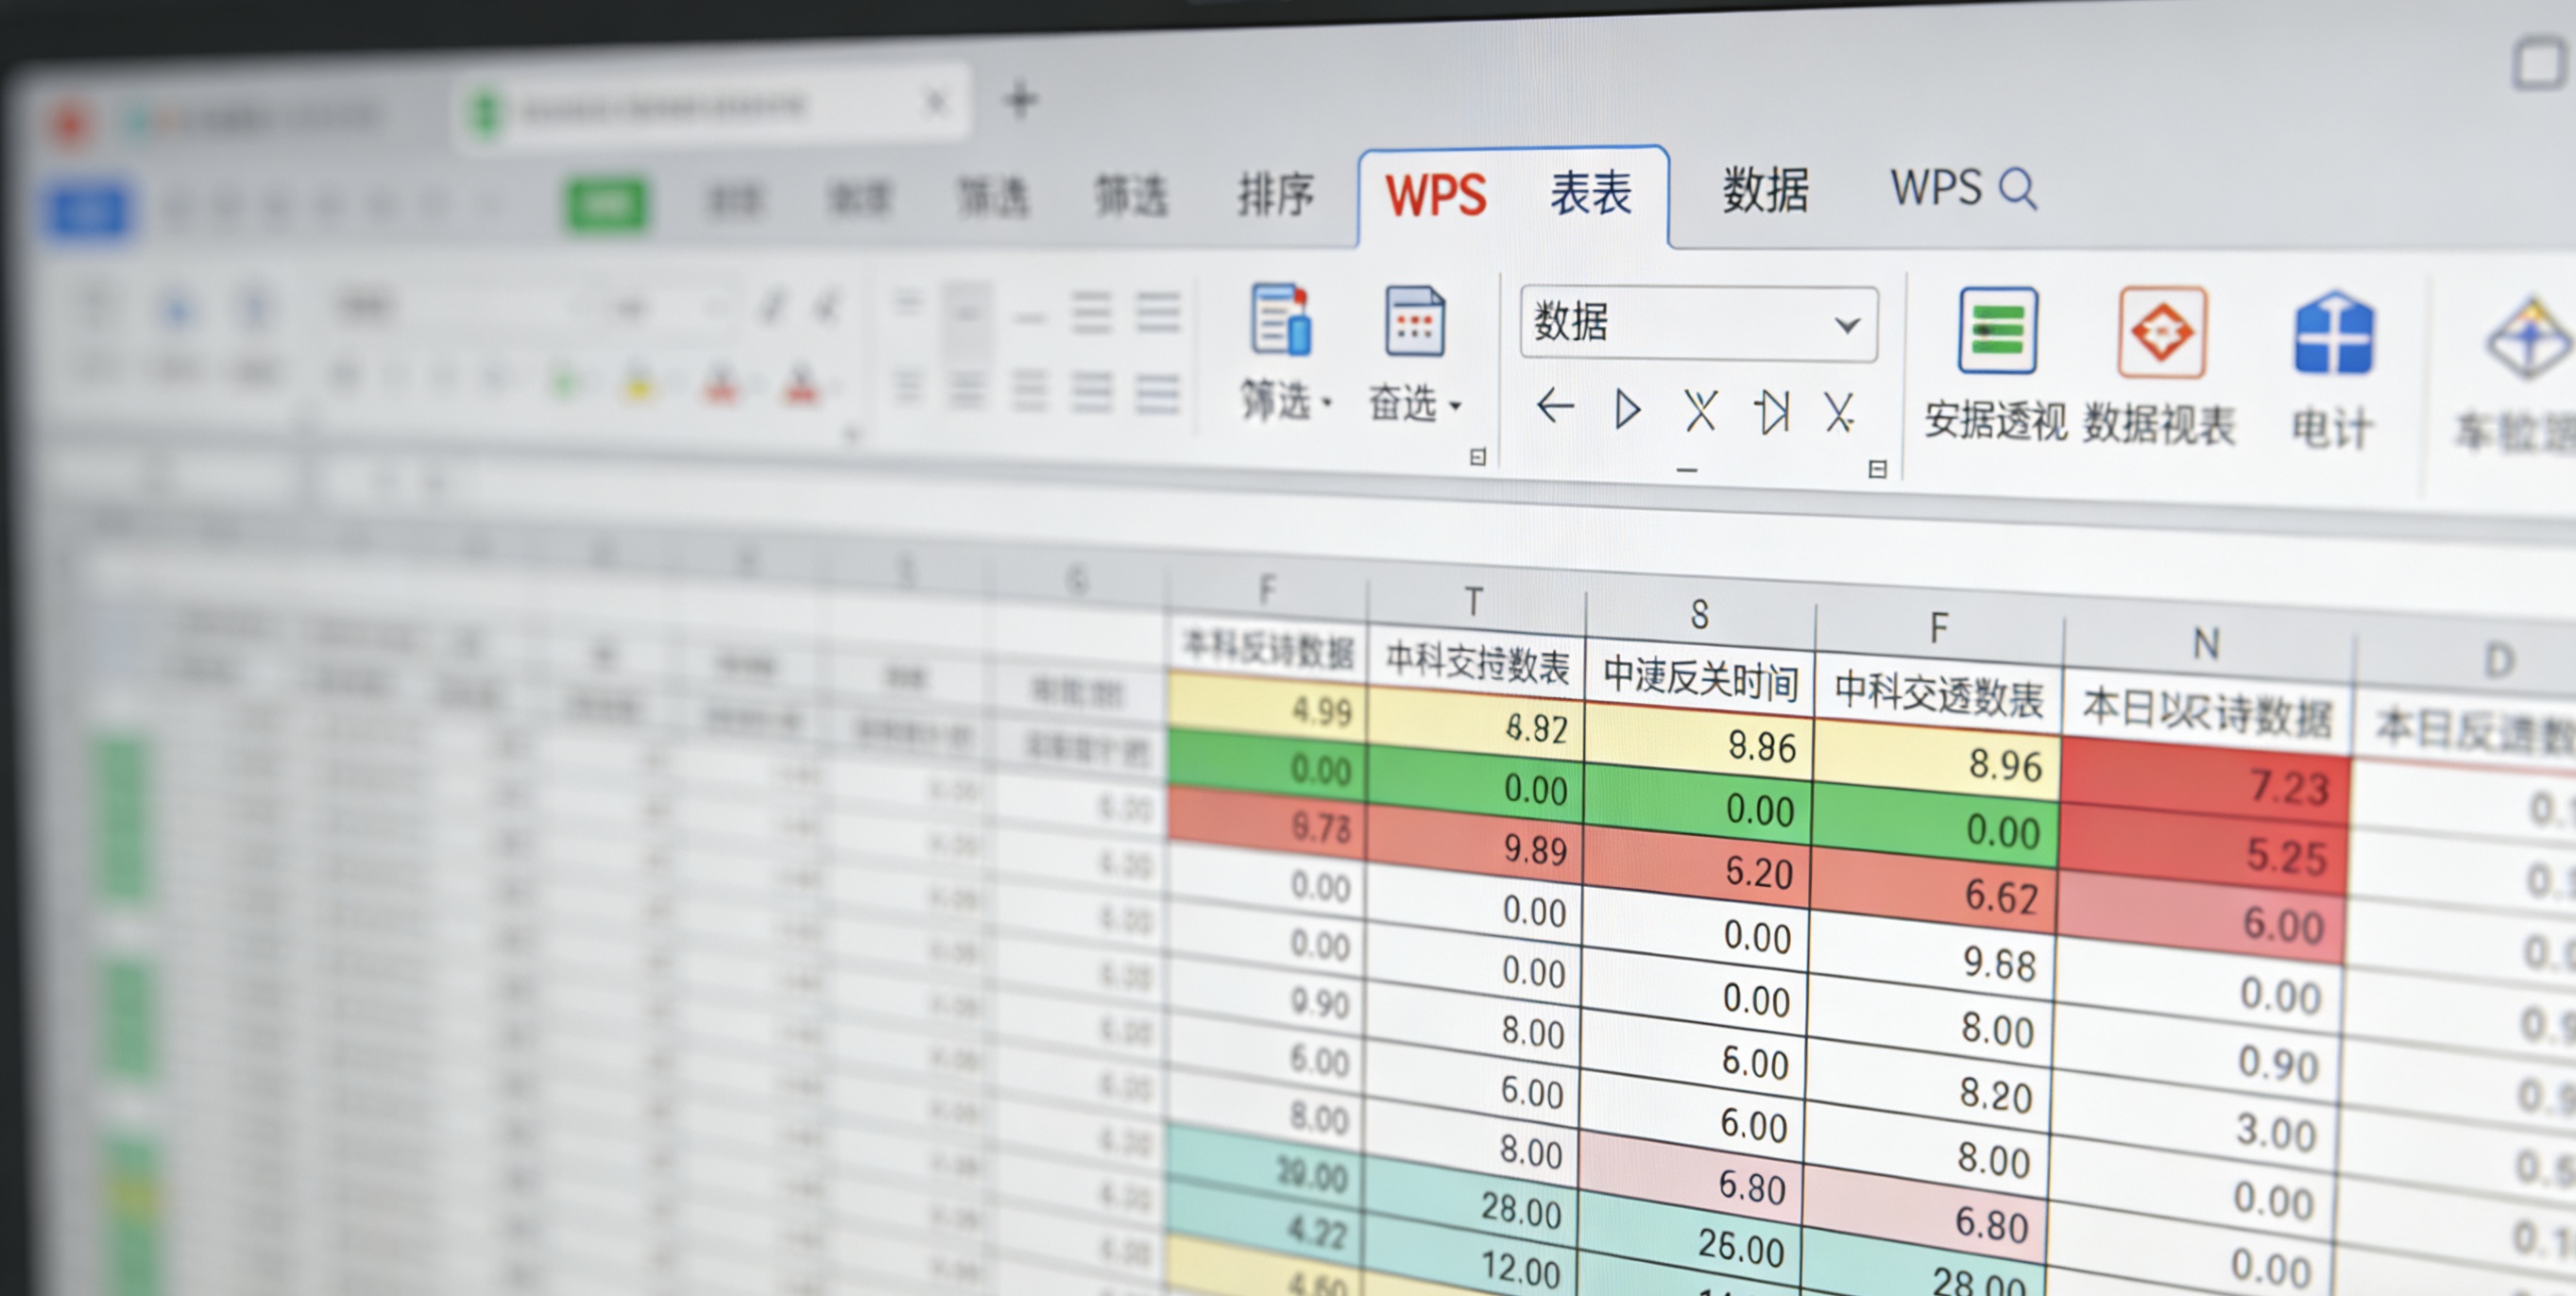Expand the 奋选 dropdown arrow
The height and width of the screenshot is (1296, 2576).
coord(1458,408)
